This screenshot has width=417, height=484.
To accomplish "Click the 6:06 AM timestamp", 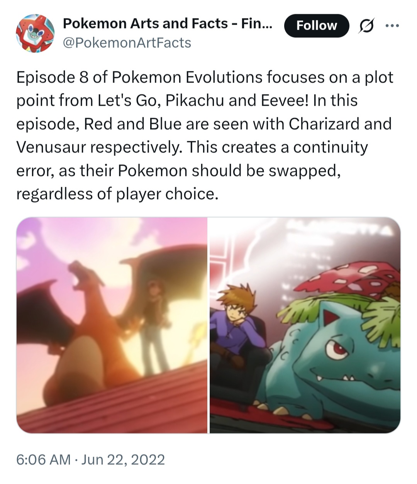I will pos(43,459).
